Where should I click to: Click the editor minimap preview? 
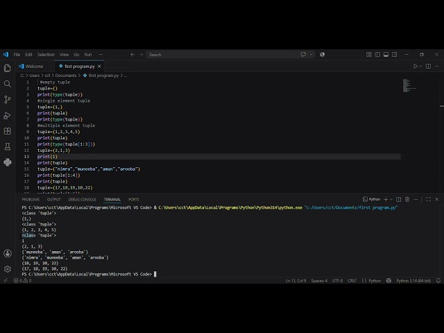[409, 85]
